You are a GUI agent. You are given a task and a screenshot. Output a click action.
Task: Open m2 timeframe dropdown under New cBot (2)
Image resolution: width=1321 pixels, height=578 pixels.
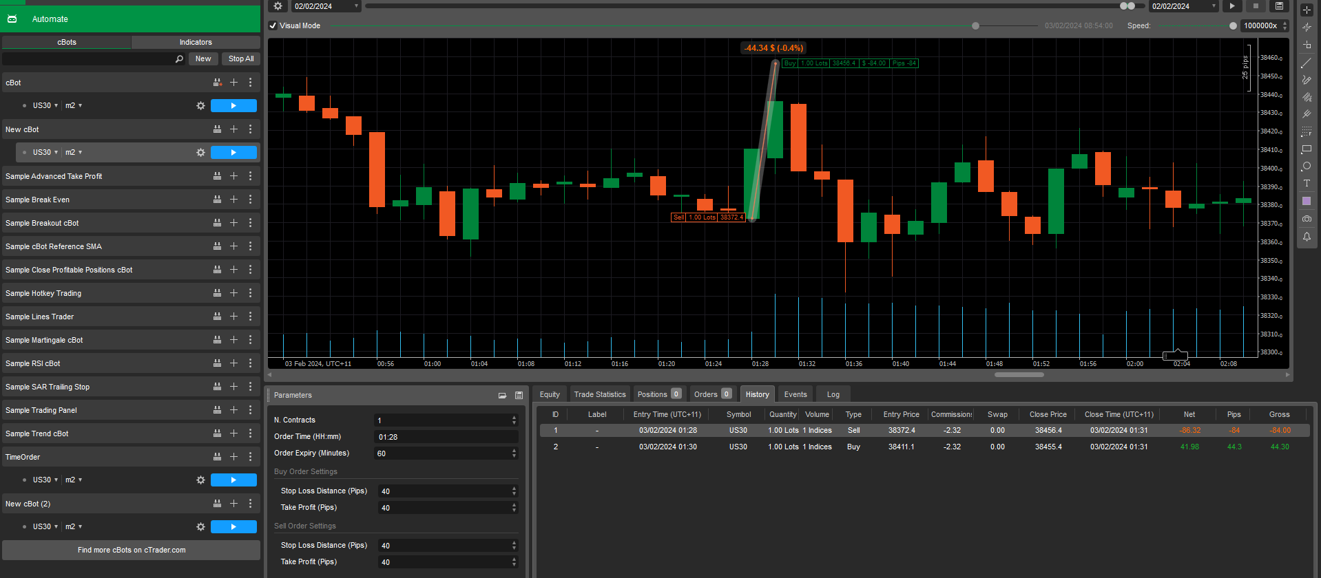click(x=73, y=526)
